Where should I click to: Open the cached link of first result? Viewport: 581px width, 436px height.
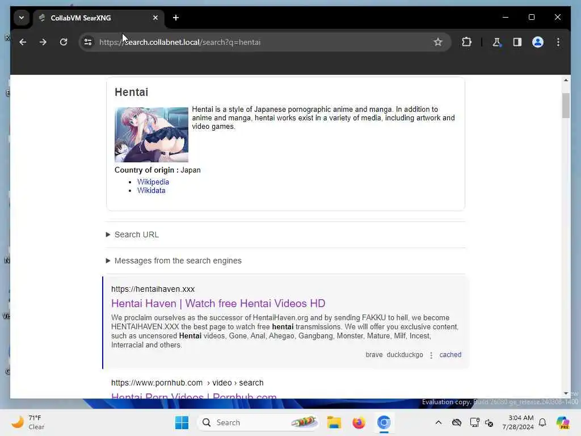coord(450,355)
